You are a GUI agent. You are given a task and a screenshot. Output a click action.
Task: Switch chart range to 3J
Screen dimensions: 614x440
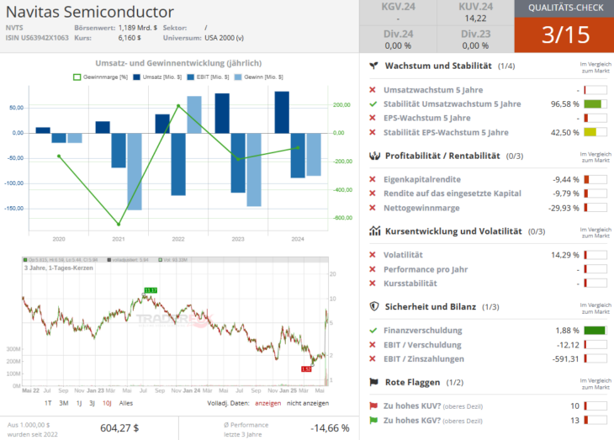pos(92,403)
